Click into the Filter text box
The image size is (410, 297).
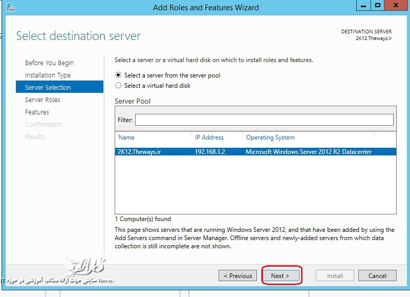pyautogui.click(x=264, y=120)
